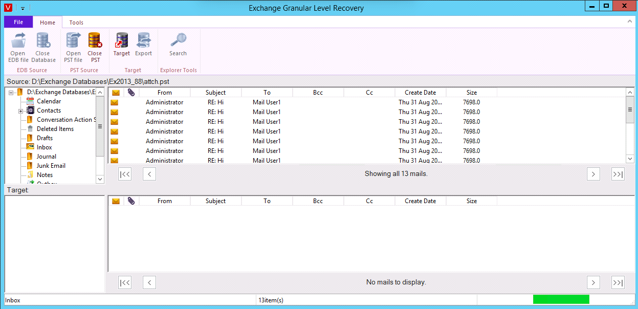Expand the Contacts folder node
Viewport: 638px width, 309px height.
pyautogui.click(x=20, y=111)
